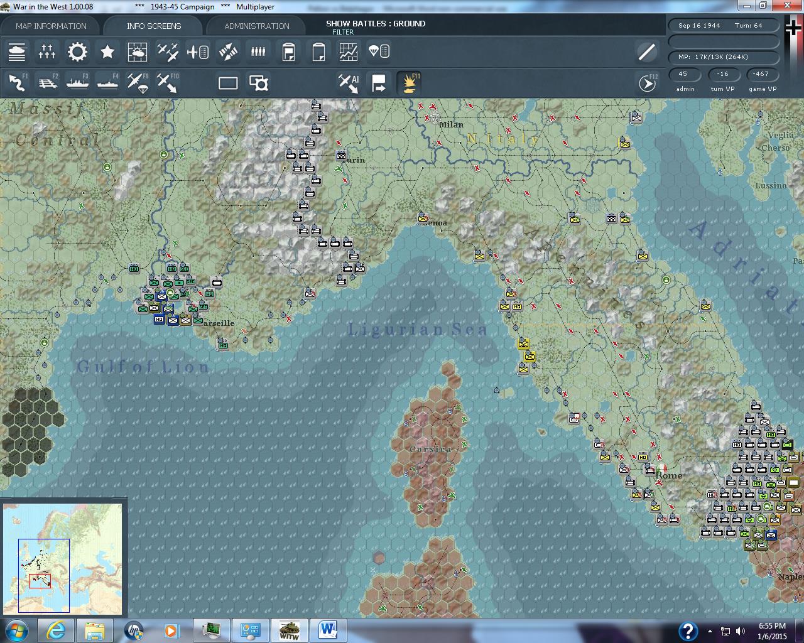
Task: Click the taskbar help question mark icon
Action: 688,630
